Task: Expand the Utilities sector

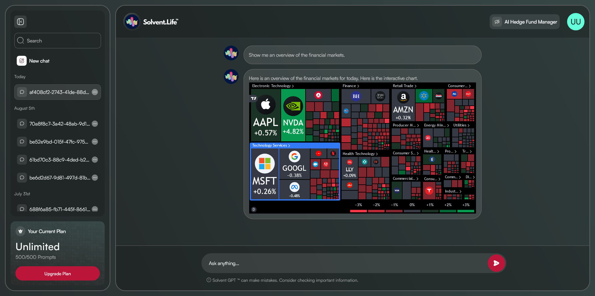Action: coord(461,125)
